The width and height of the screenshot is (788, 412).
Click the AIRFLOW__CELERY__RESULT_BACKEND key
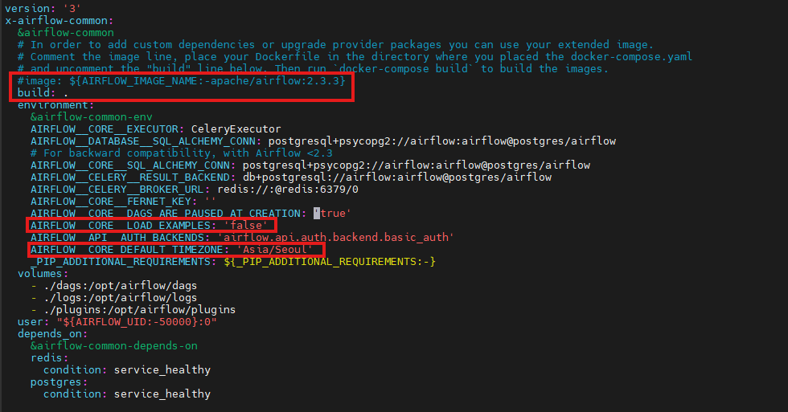tap(130, 177)
